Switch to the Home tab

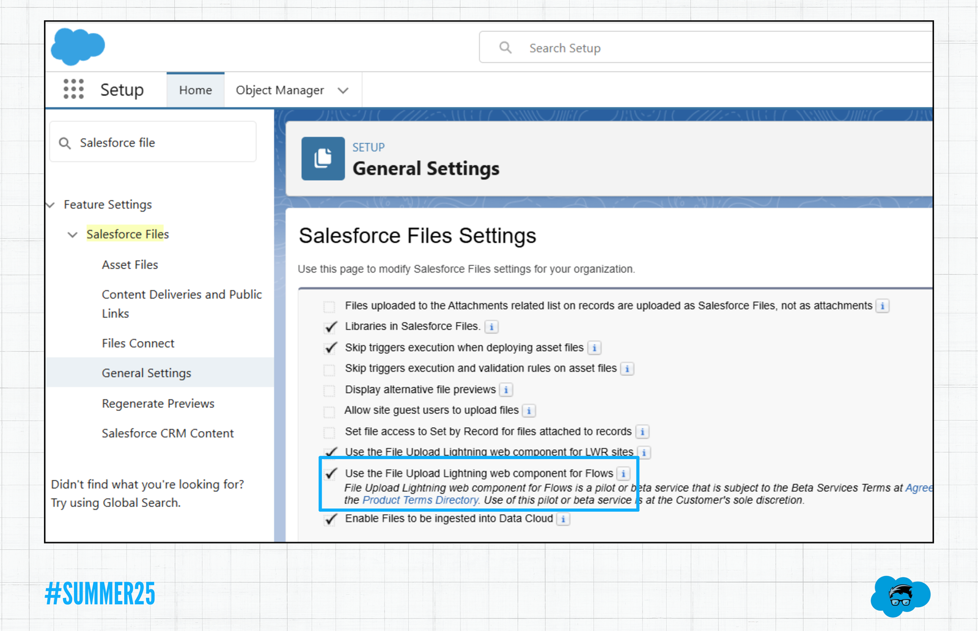click(196, 90)
